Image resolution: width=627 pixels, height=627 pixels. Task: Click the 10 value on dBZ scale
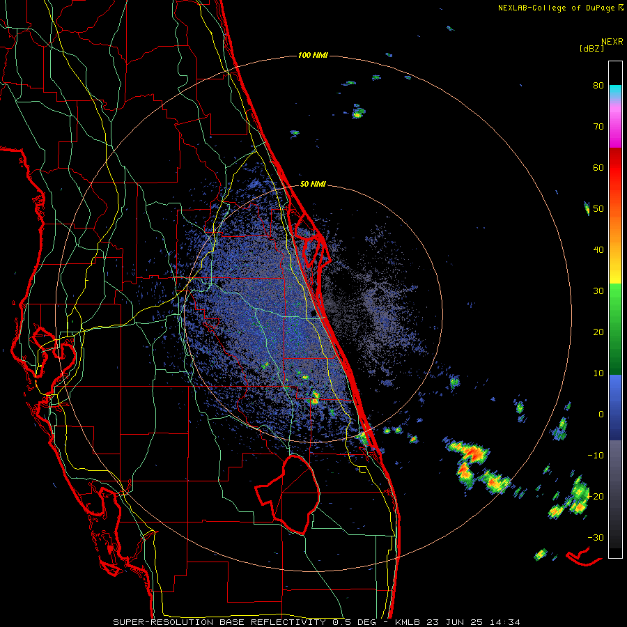pyautogui.click(x=598, y=373)
